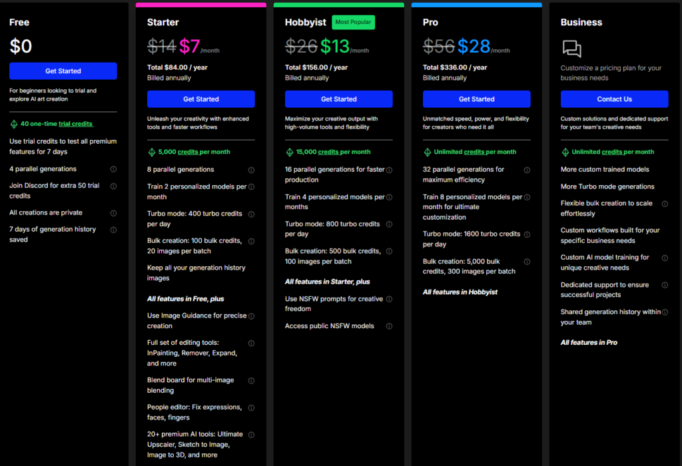Click the "Most Popular" badge
Viewport: 682px width, 466px height.
(x=354, y=23)
